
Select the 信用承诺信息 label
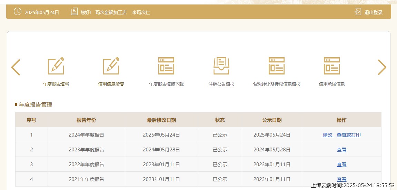pyautogui.click(x=332, y=84)
